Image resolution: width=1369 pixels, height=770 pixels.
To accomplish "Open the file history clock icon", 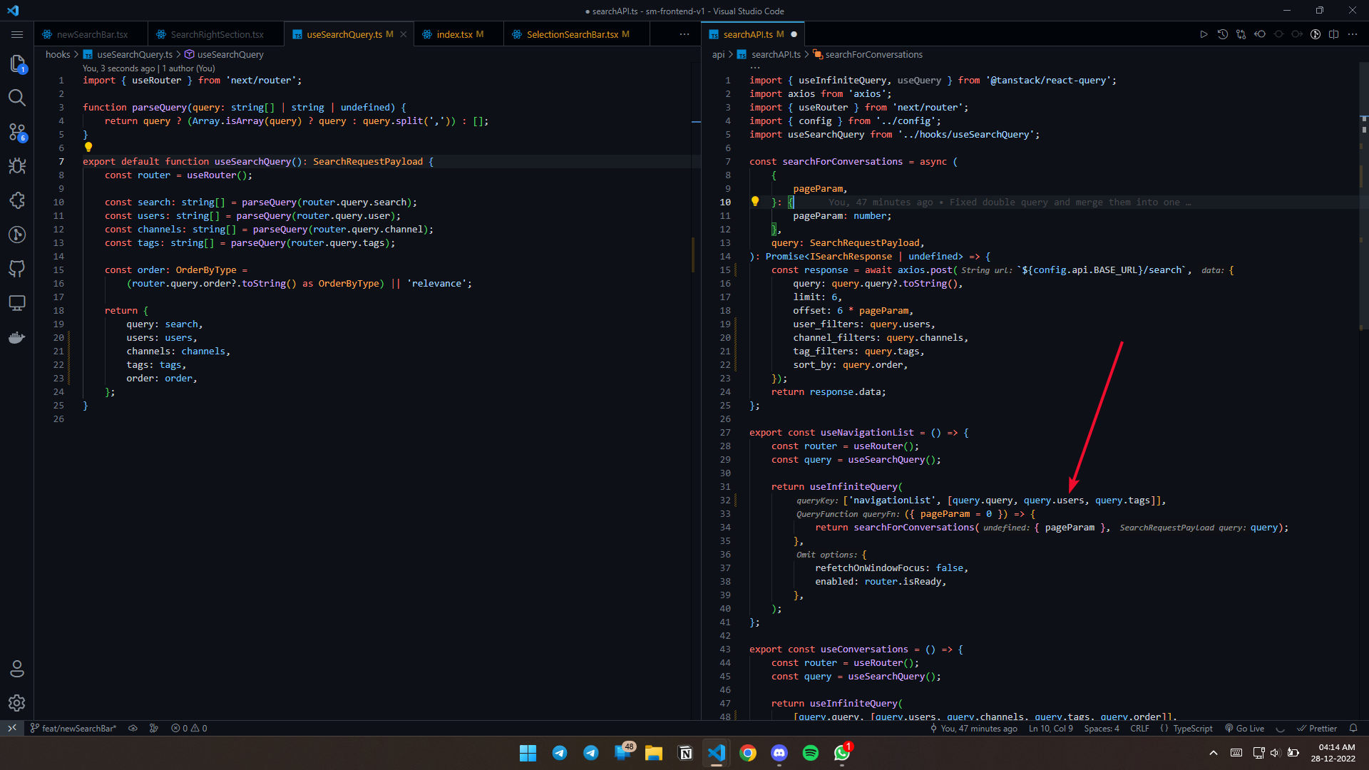I will (1222, 34).
